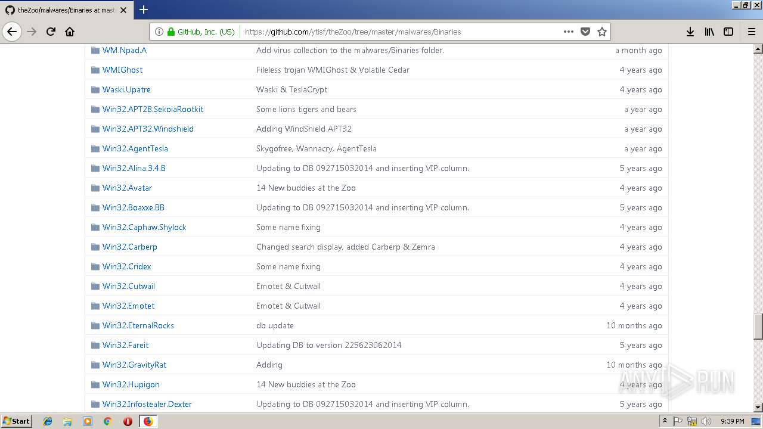The width and height of the screenshot is (763, 429).
Task: Open the Win32.Boaxxe.BB folder
Action: [x=133, y=207]
